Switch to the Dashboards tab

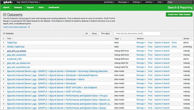(x=54, y=7)
